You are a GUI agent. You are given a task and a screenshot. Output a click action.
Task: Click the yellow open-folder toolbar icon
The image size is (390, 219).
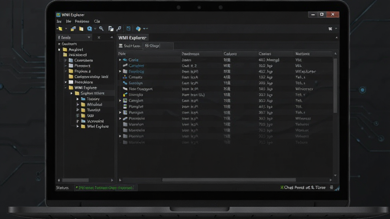pos(60,29)
